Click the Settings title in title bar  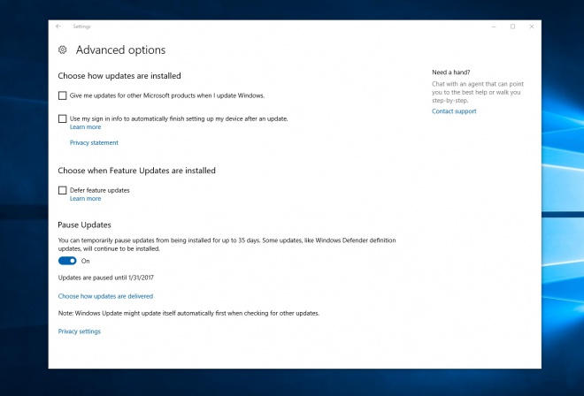click(x=81, y=27)
